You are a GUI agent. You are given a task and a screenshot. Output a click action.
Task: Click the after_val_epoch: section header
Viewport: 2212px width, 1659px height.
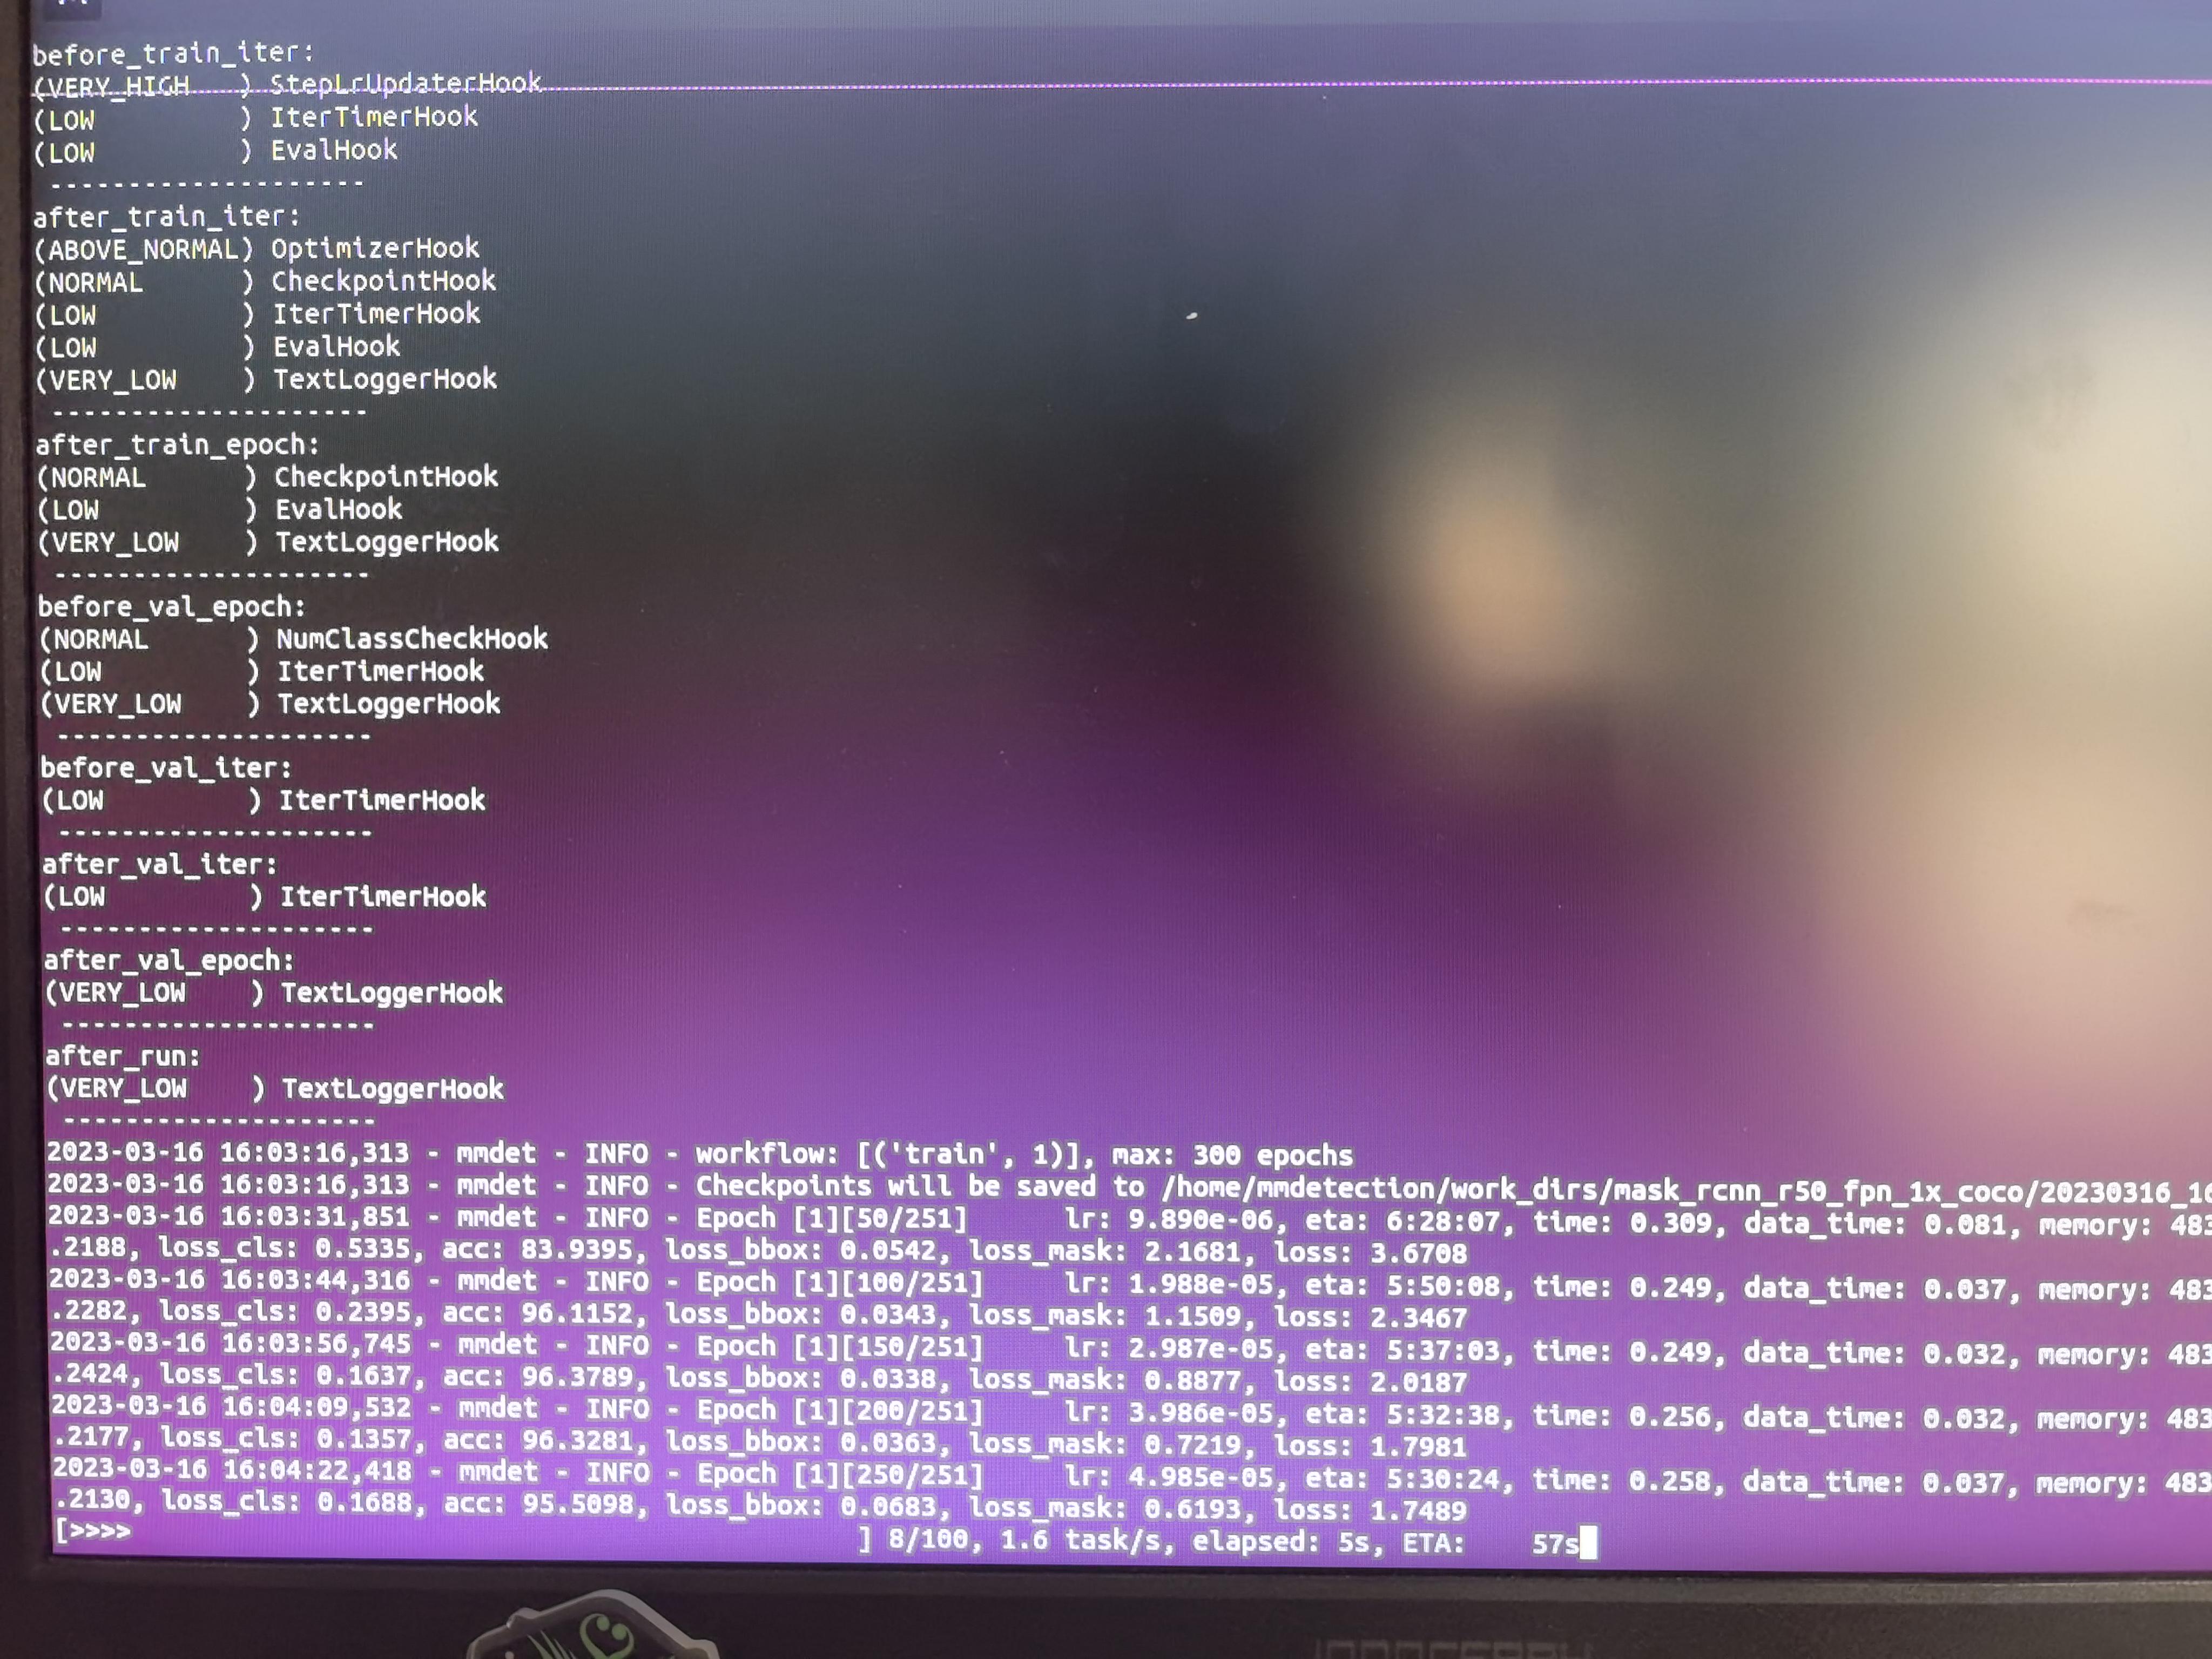pos(169,960)
